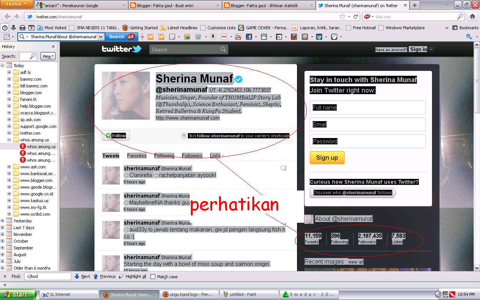Expand the November history folder
This screenshot has width=480, height=300.
click(x=3, y=234)
